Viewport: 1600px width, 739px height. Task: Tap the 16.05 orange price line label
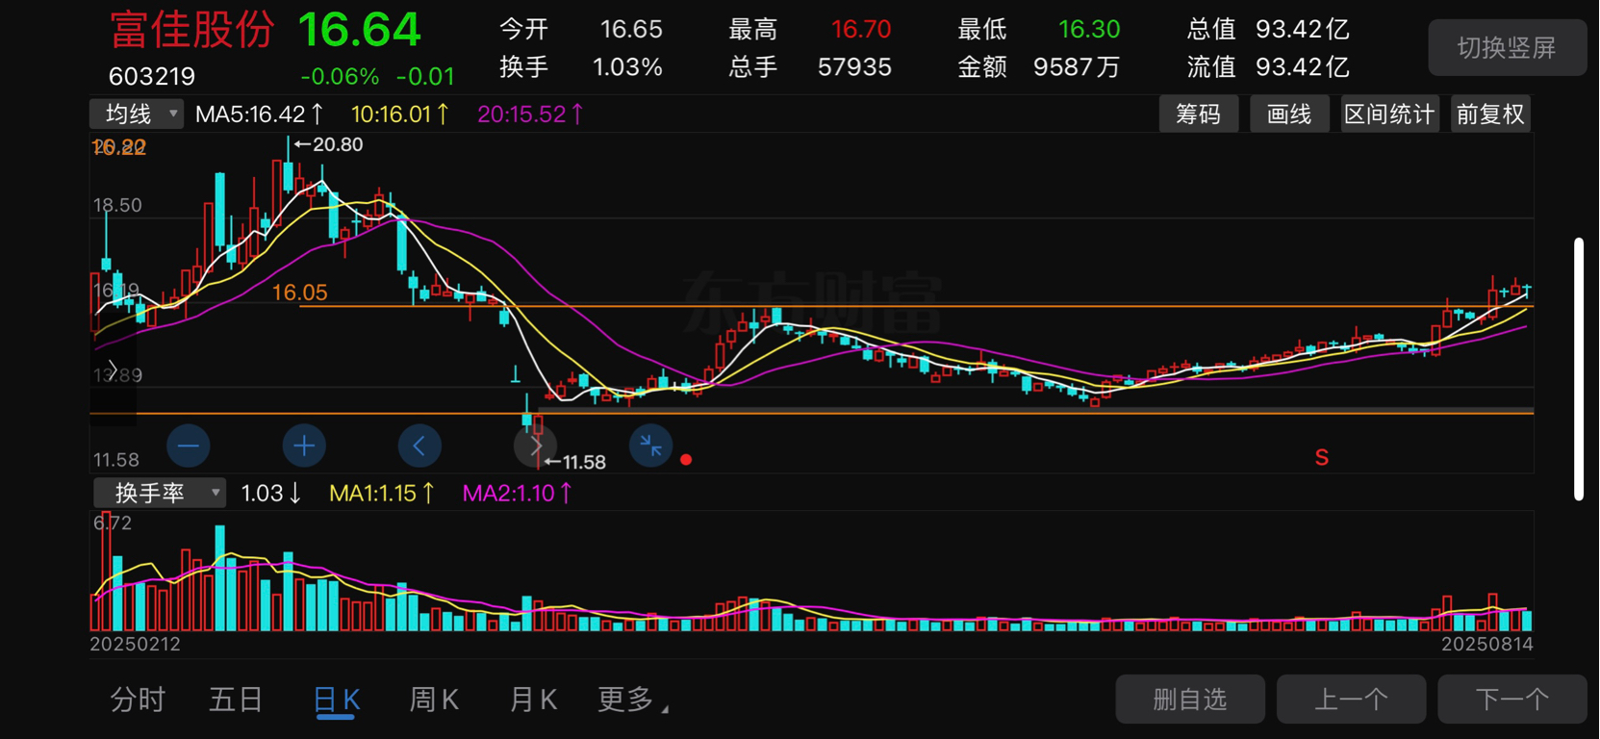[299, 293]
